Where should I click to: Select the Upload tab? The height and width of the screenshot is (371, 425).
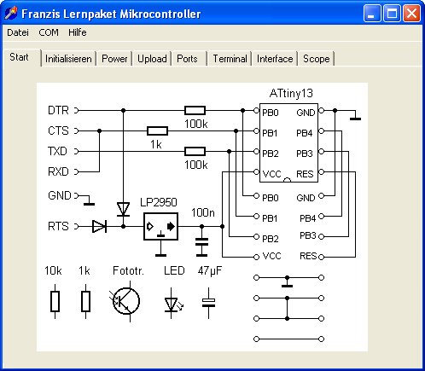pyautogui.click(x=152, y=59)
